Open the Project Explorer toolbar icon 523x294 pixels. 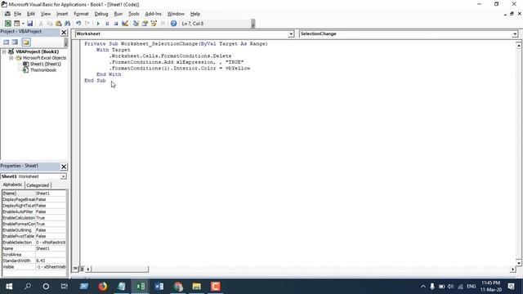click(136, 24)
